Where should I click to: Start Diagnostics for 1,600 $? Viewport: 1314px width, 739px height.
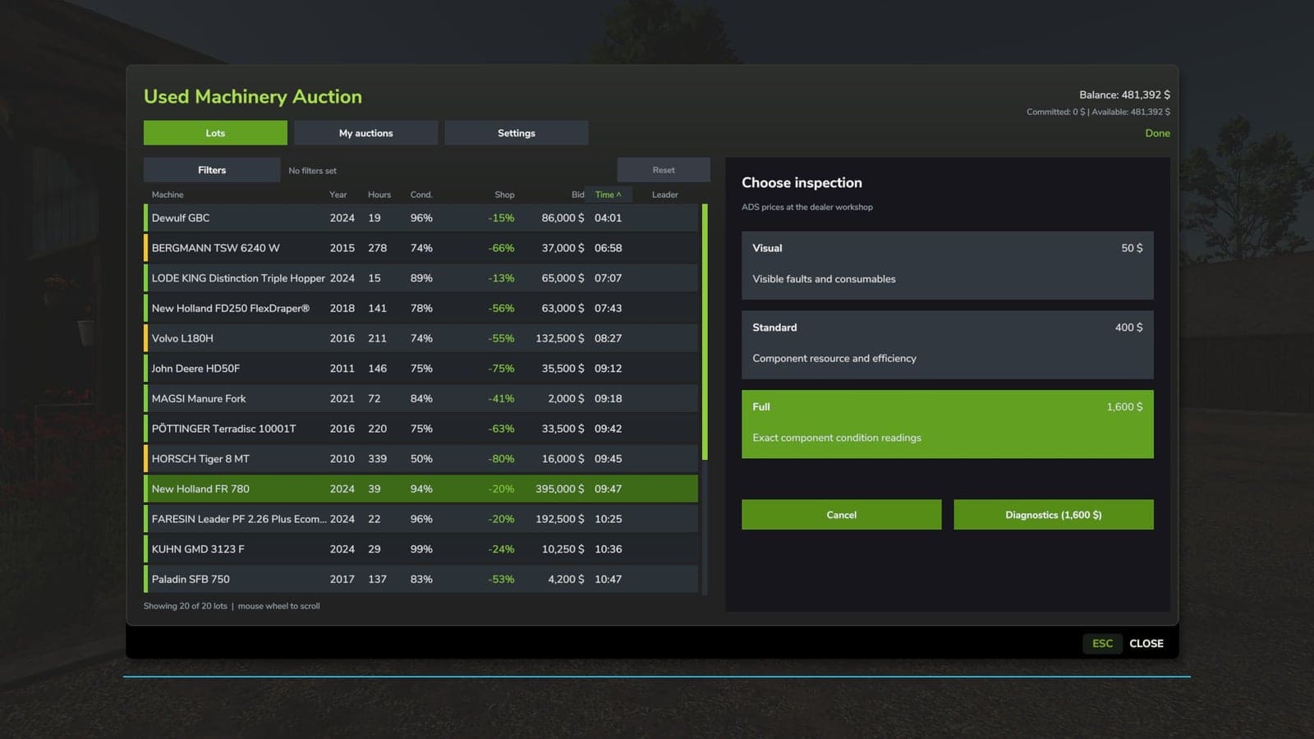point(1053,515)
